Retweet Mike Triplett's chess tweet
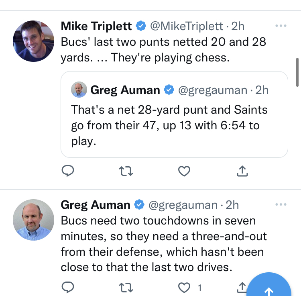 coord(126,171)
